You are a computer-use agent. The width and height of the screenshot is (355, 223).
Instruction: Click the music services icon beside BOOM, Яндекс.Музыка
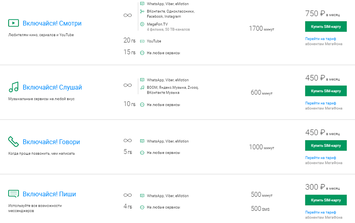[142, 87]
